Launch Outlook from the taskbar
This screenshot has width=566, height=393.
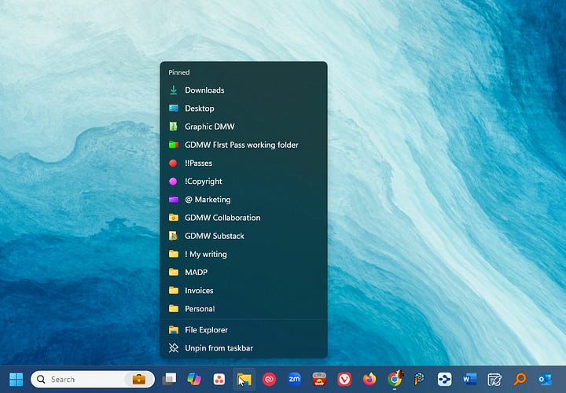point(545,380)
